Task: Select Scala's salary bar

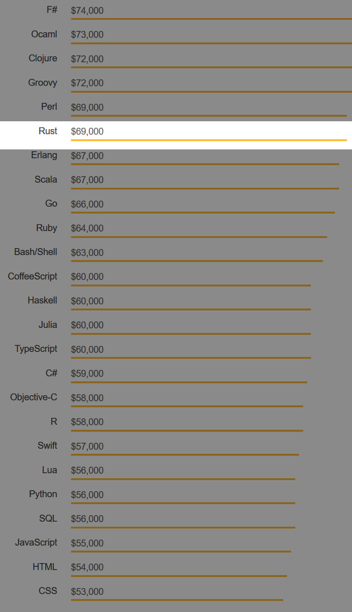Action: tap(205, 188)
